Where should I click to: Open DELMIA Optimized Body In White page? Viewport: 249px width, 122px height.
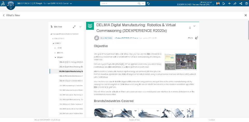pyautogui.click(x=71, y=90)
